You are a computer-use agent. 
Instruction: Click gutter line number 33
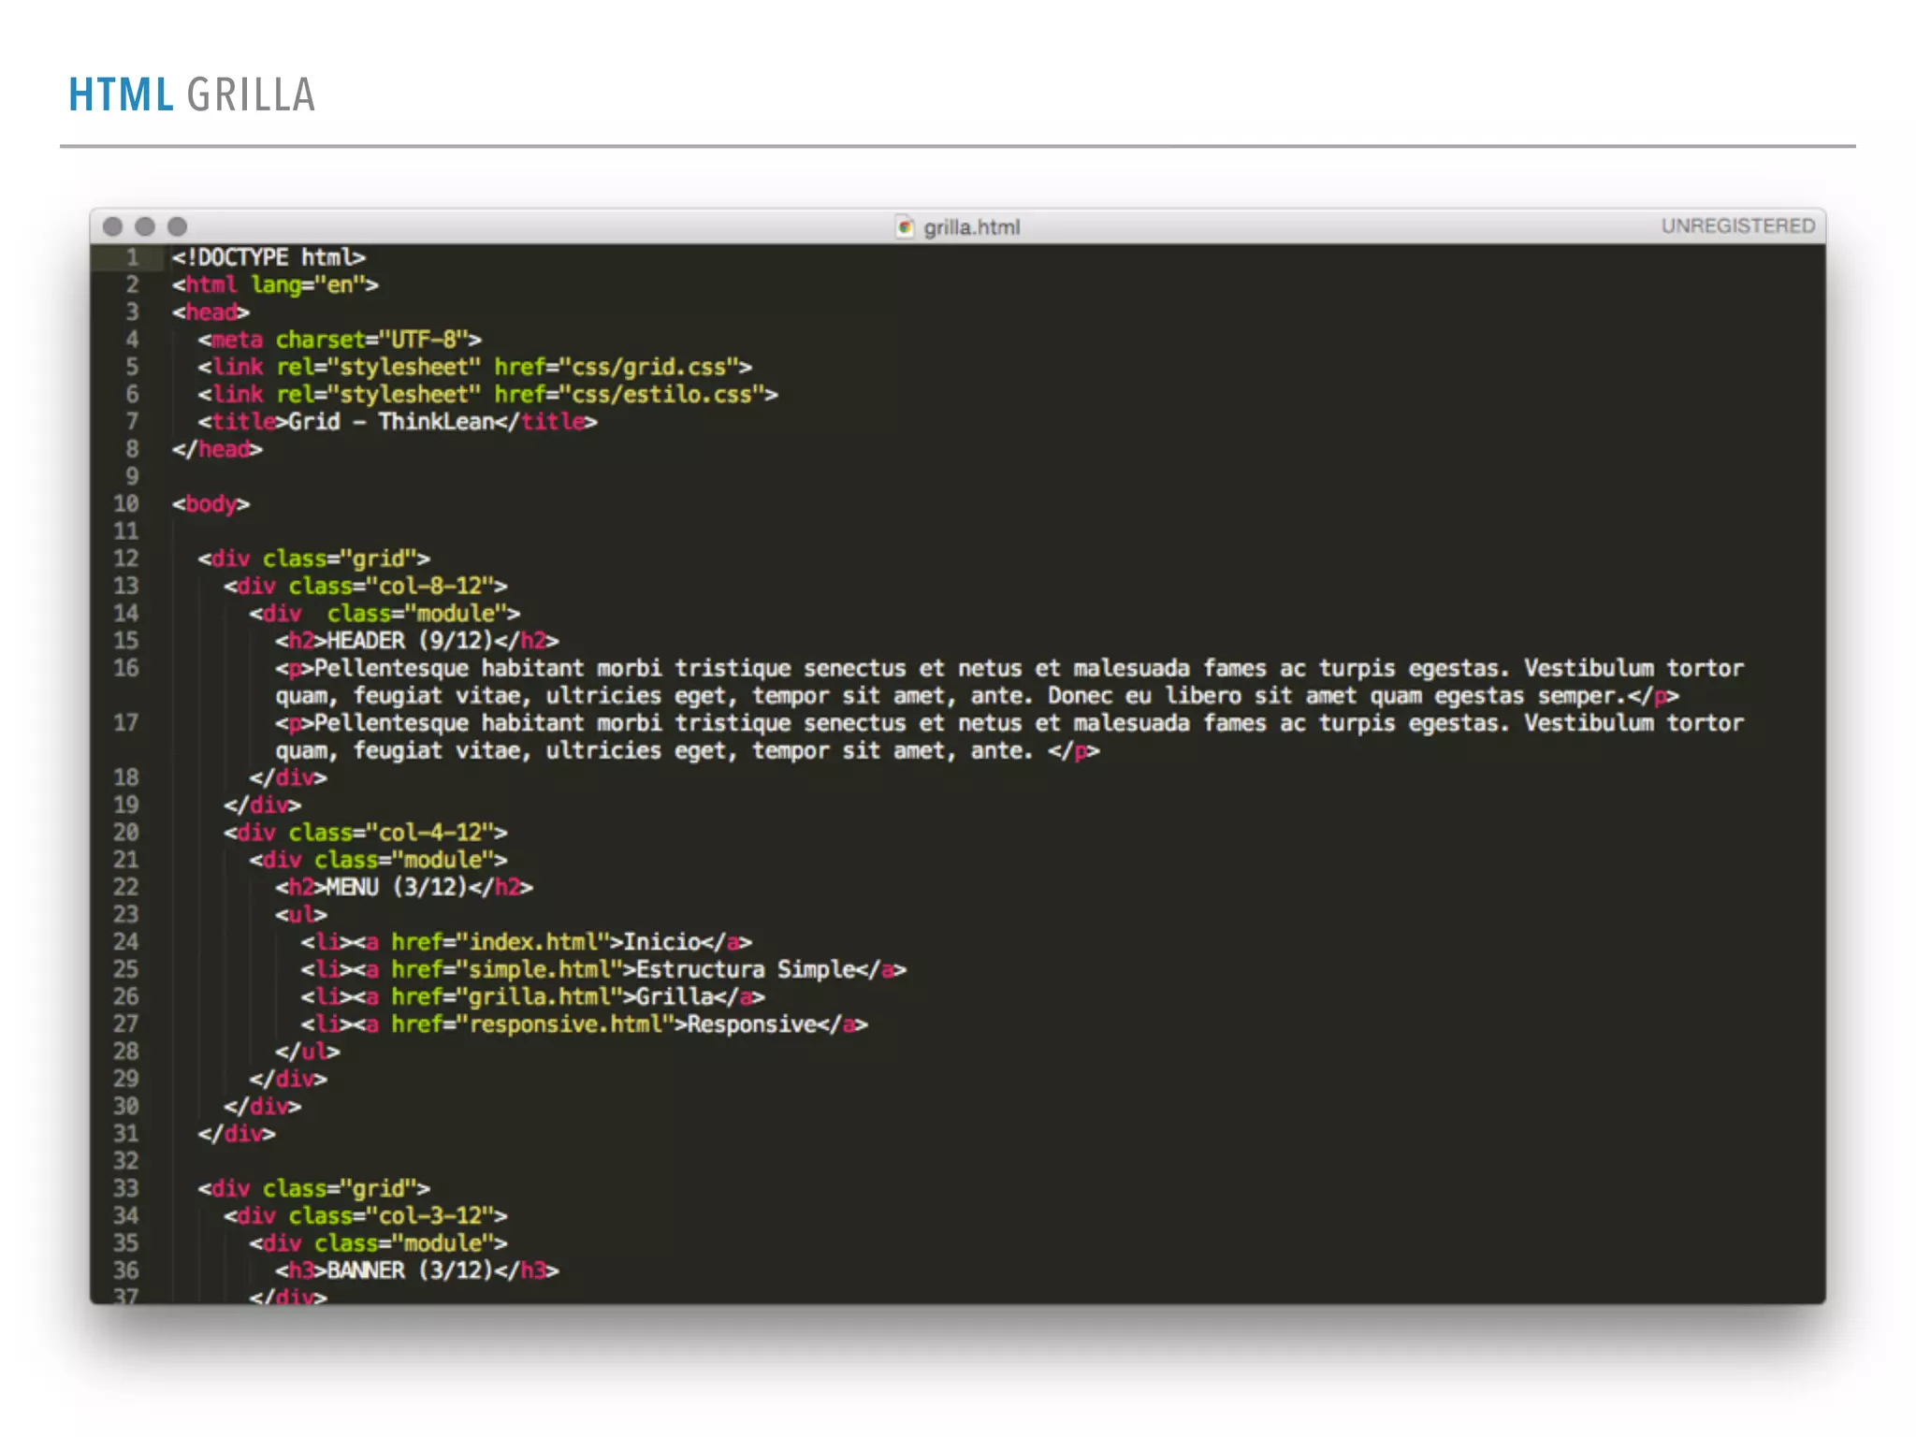(x=125, y=1188)
